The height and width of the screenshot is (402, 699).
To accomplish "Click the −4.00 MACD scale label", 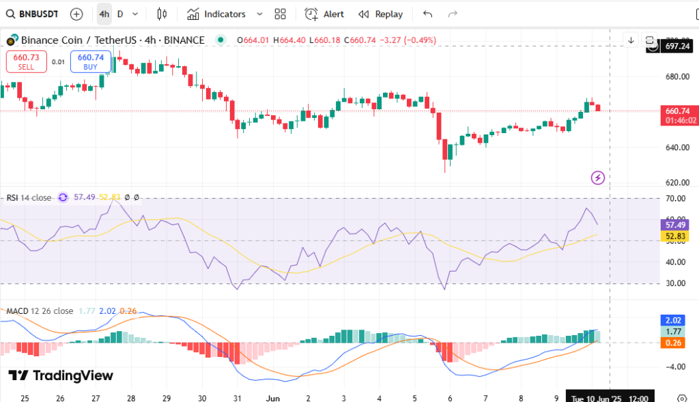I will tap(675, 367).
